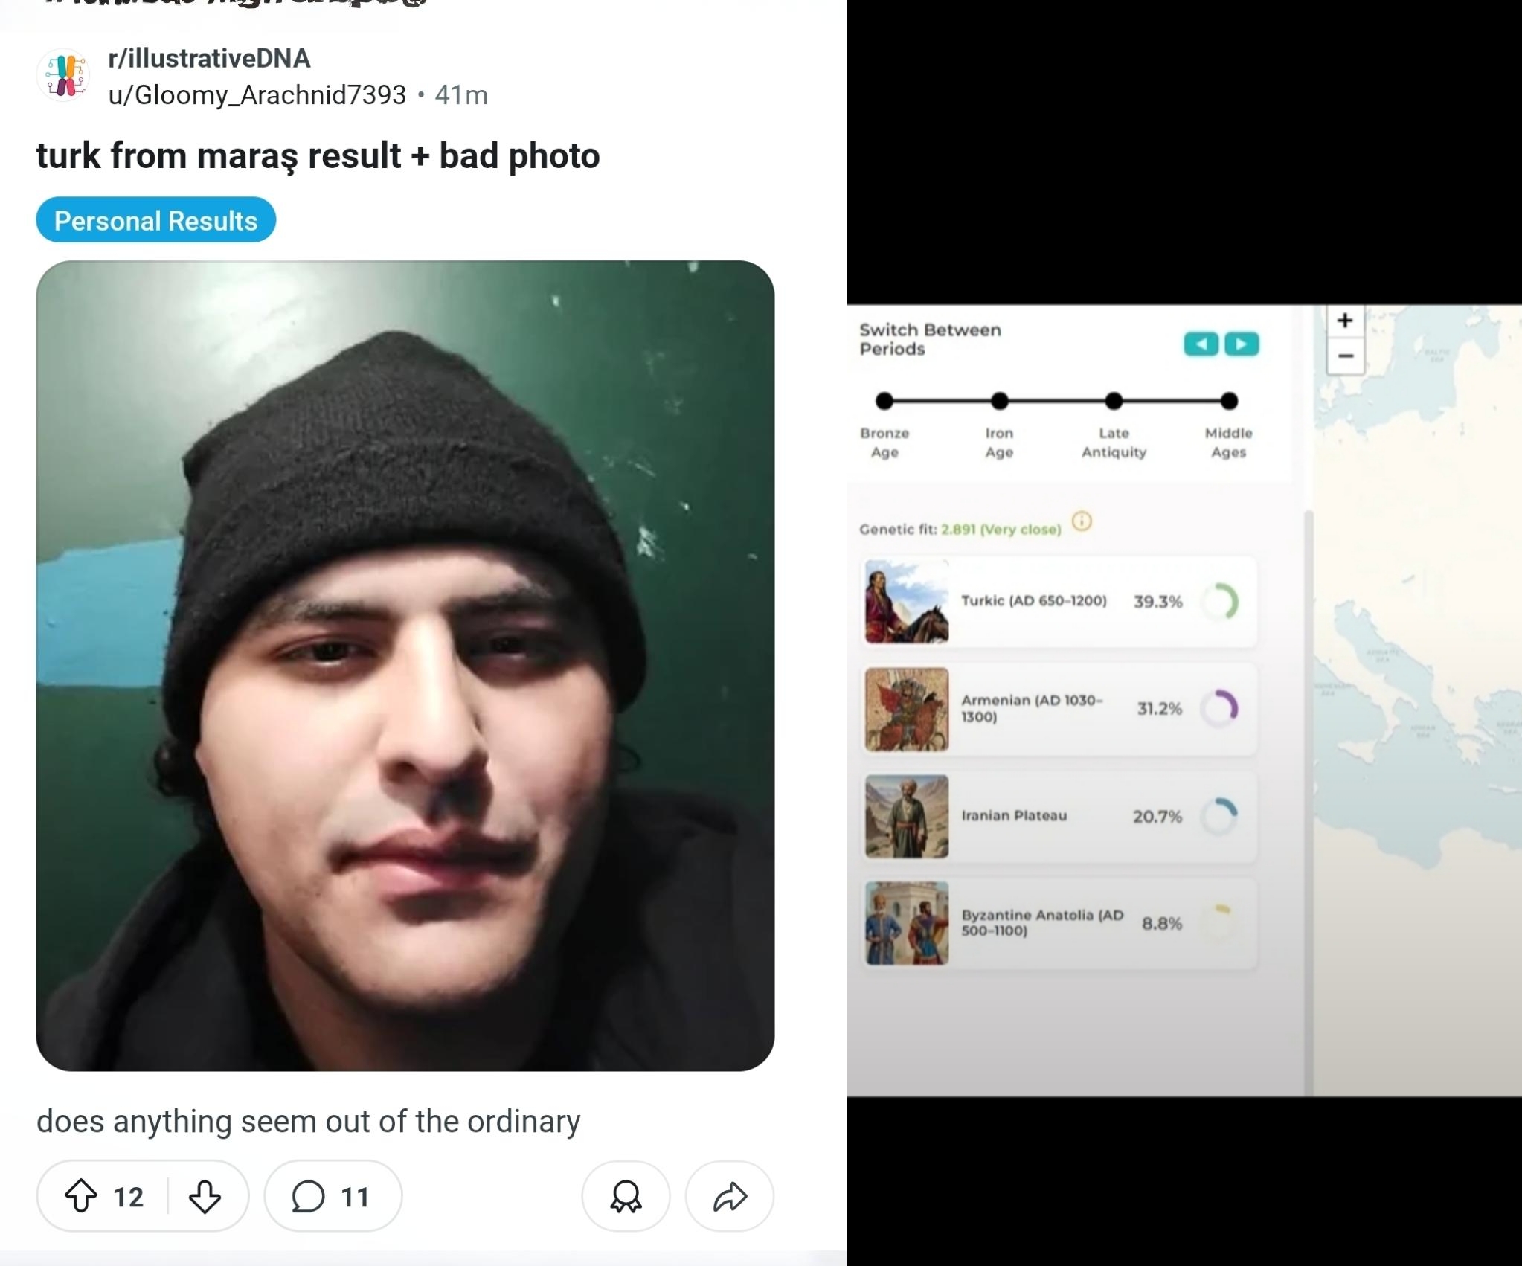Advance to next period with right arrow
The width and height of the screenshot is (1522, 1266).
pos(1241,344)
